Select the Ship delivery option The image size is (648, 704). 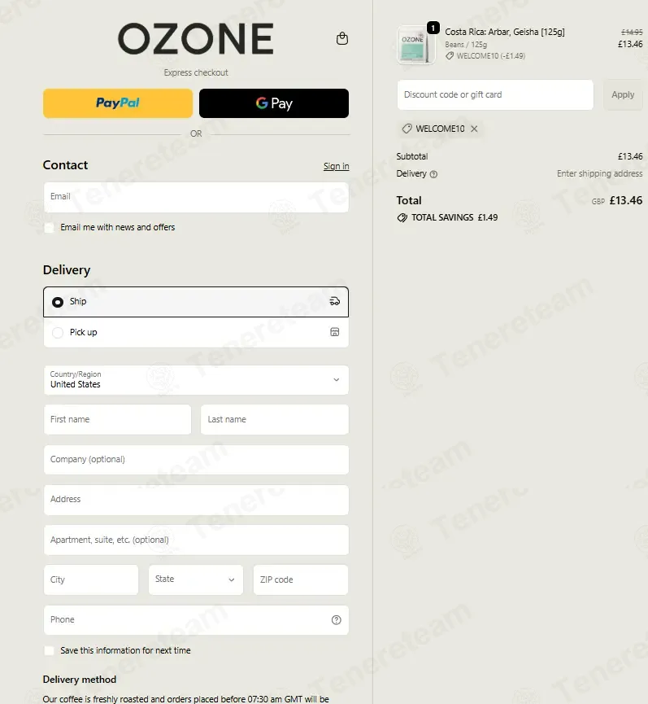pyautogui.click(x=196, y=302)
